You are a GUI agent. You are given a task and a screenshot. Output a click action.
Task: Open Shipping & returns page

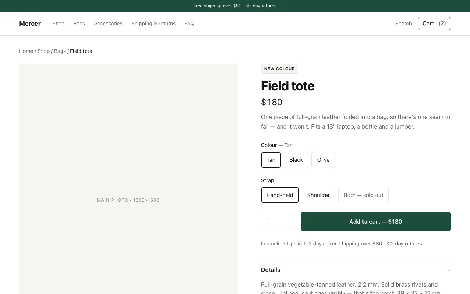(x=153, y=24)
